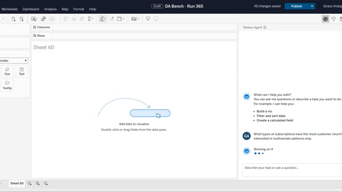
Task: Click the highlight pen toolbar icon
Action: (x=103, y=19)
